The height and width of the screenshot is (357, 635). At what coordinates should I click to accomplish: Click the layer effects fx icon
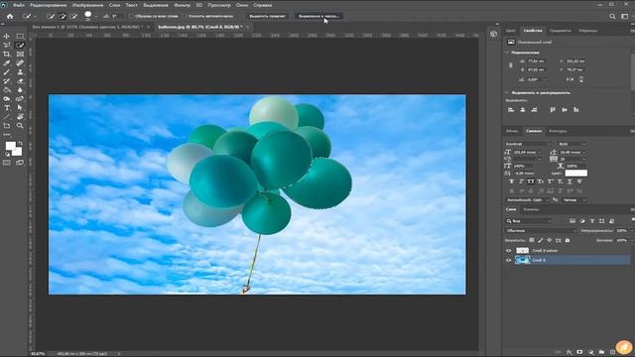[569, 352]
